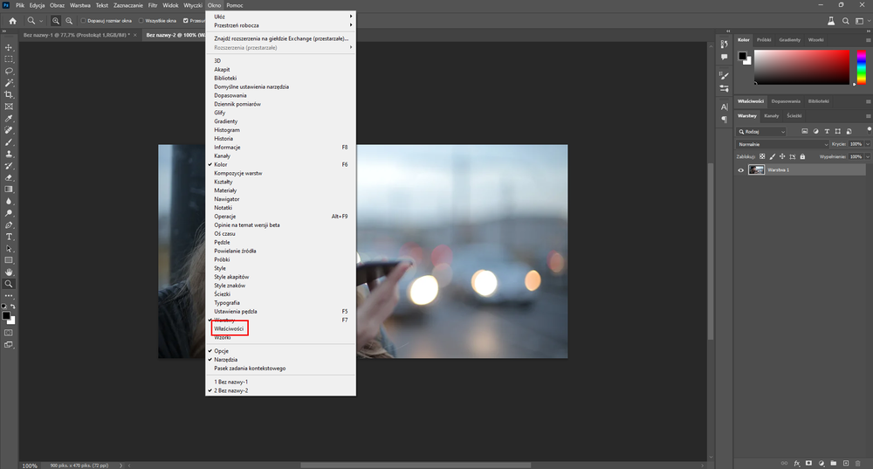Image resolution: width=873 pixels, height=469 pixels.
Task: Filter layers by type layers icon
Action: coord(827,132)
